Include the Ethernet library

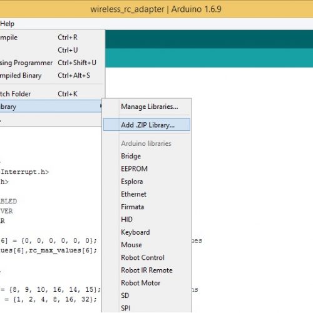point(146,194)
